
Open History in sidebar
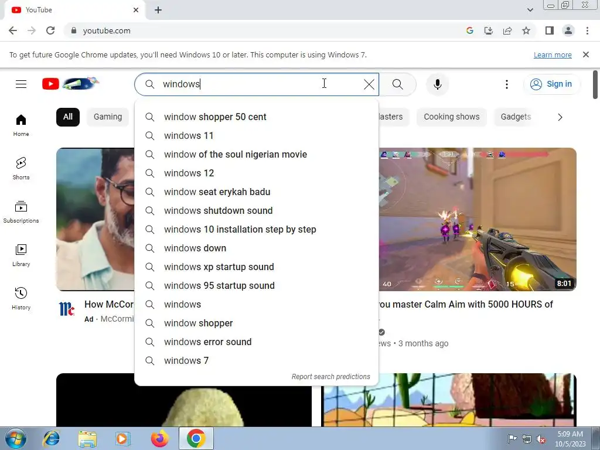[21, 298]
